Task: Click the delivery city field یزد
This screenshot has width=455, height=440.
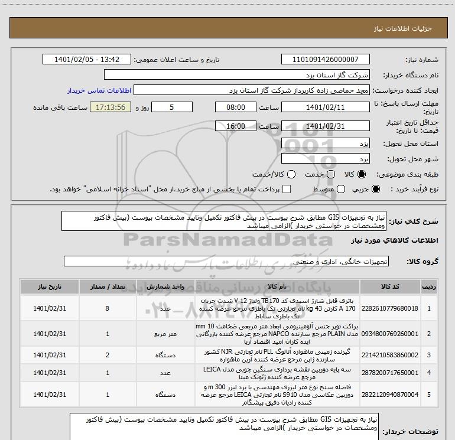Action: tap(325, 158)
